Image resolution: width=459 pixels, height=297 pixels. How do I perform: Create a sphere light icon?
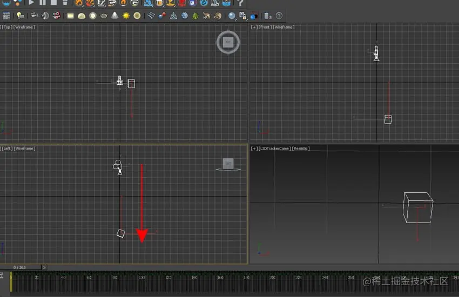[137, 16]
